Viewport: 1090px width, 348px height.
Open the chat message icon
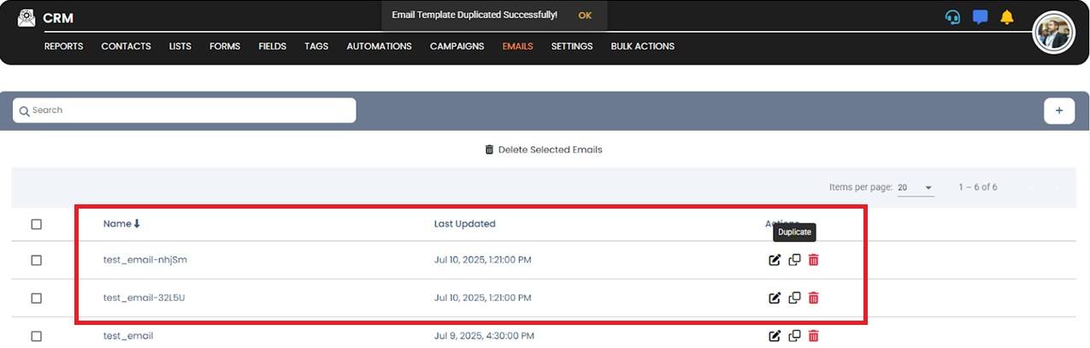[x=981, y=17]
